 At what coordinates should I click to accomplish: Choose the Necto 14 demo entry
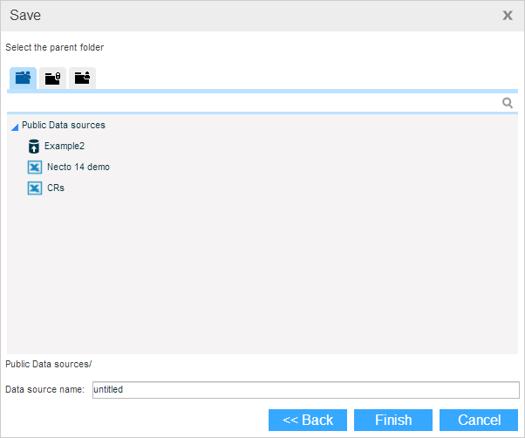pyautogui.click(x=78, y=167)
